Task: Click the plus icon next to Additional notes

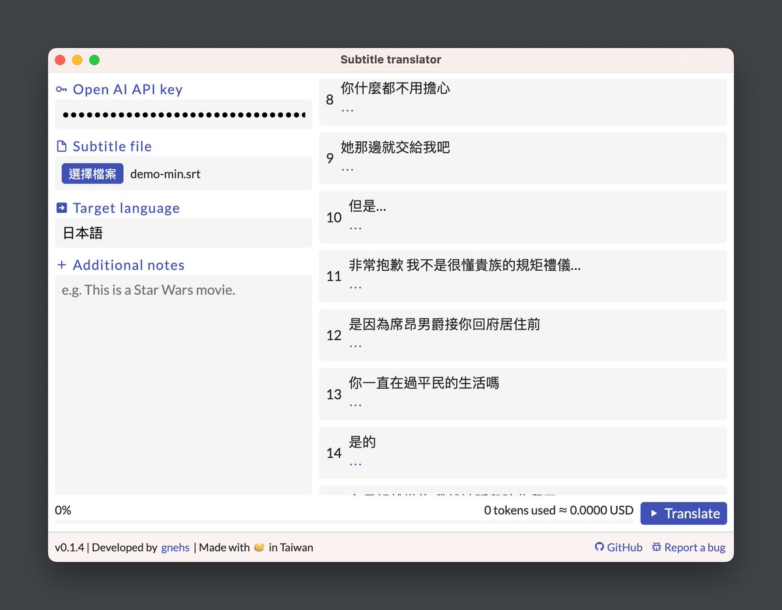Action: tap(61, 265)
